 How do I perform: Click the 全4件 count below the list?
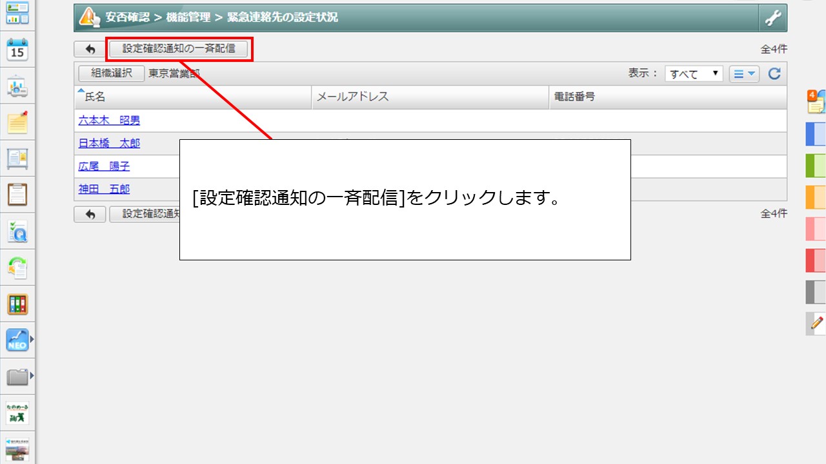tap(774, 214)
